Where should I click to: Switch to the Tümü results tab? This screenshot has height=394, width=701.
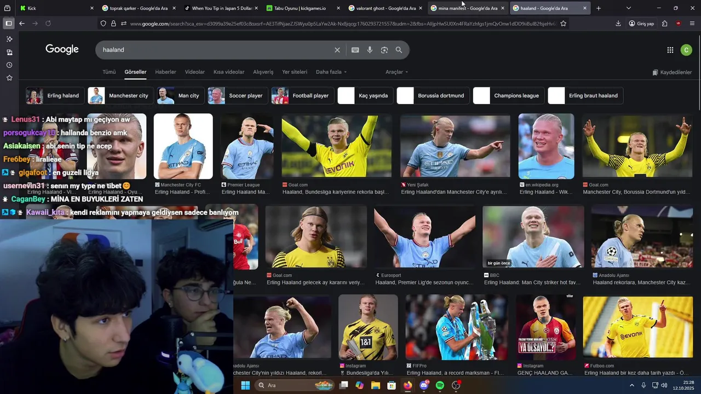tap(109, 72)
